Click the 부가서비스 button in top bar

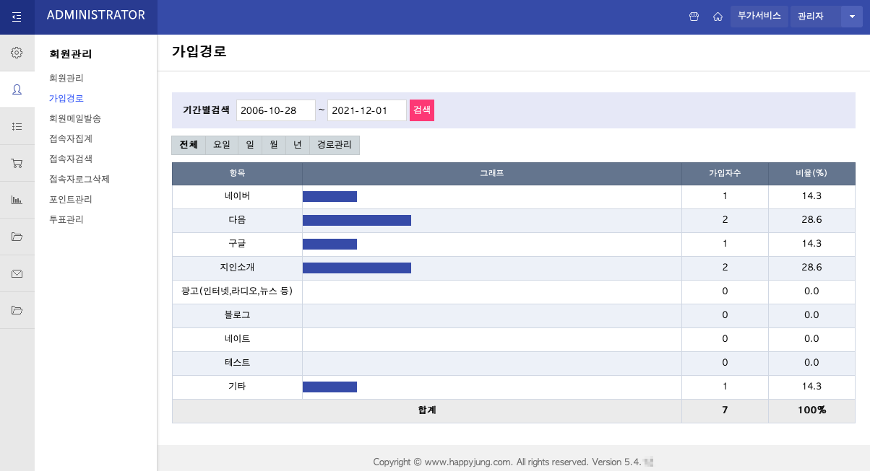click(759, 16)
